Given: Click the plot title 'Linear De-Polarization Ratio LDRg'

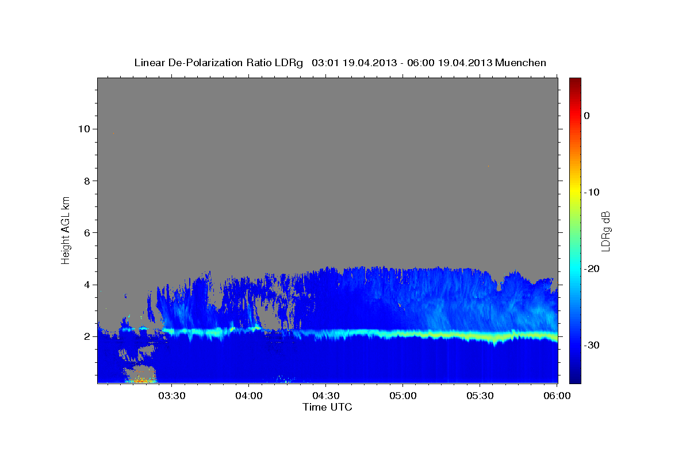Looking at the screenshot, I should point(218,63).
